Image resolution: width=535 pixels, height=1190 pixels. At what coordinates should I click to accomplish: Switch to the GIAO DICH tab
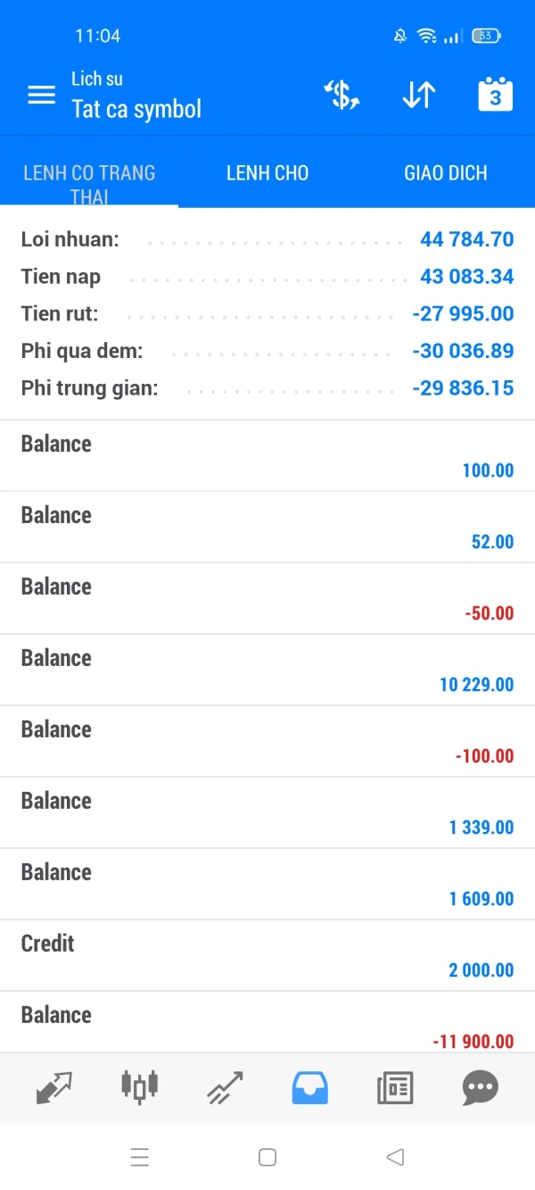coord(446,173)
